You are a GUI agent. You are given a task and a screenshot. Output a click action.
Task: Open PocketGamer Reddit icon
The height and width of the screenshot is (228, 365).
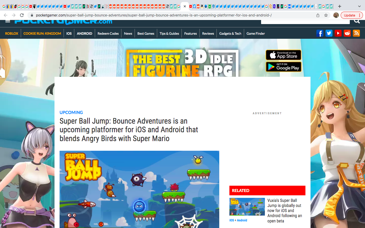tap(347, 33)
